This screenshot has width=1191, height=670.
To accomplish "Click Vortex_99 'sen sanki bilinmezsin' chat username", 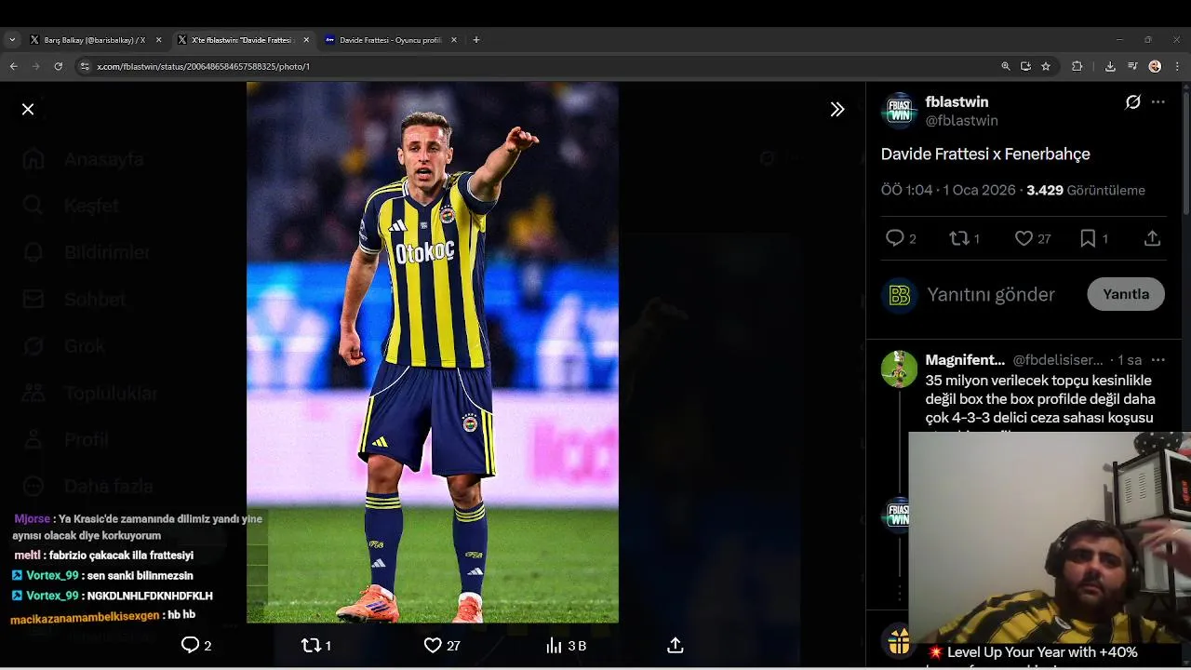I will point(52,576).
